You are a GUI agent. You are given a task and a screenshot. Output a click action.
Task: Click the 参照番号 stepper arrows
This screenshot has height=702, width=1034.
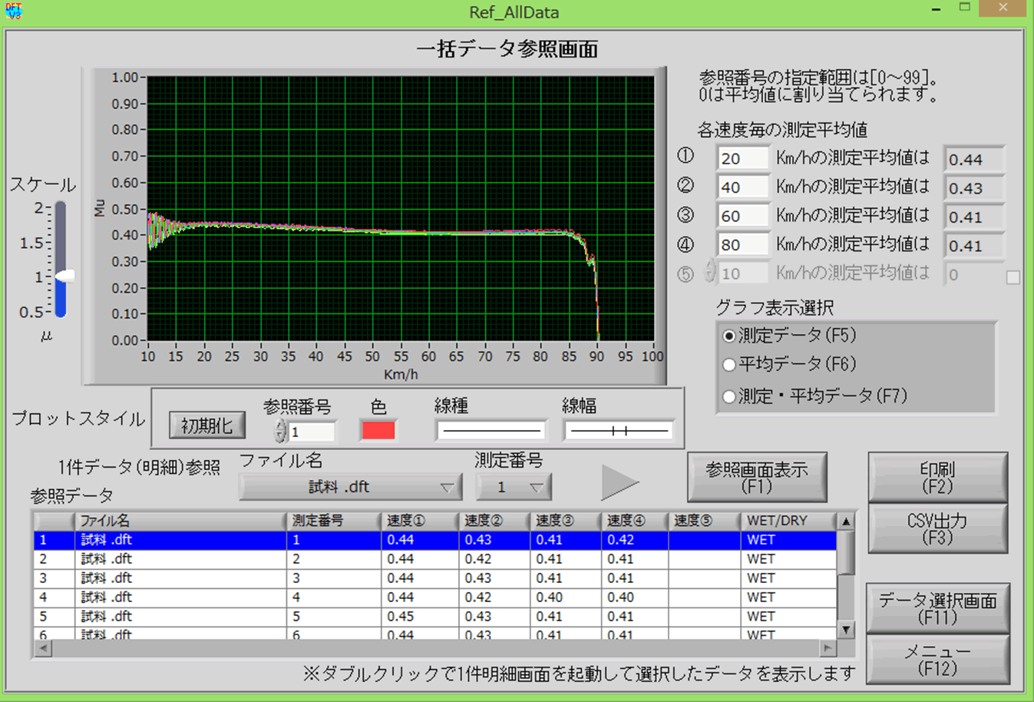(280, 431)
